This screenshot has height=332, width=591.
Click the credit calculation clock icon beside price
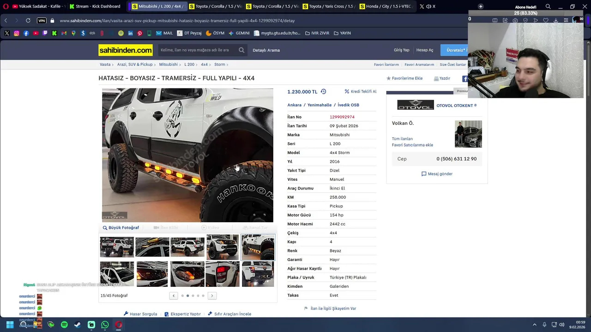pyautogui.click(x=323, y=91)
